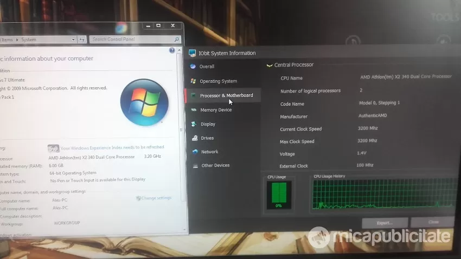Screen dimensions: 461x259
Task: Collapse the Central Processor group
Action: [x=270, y=65]
